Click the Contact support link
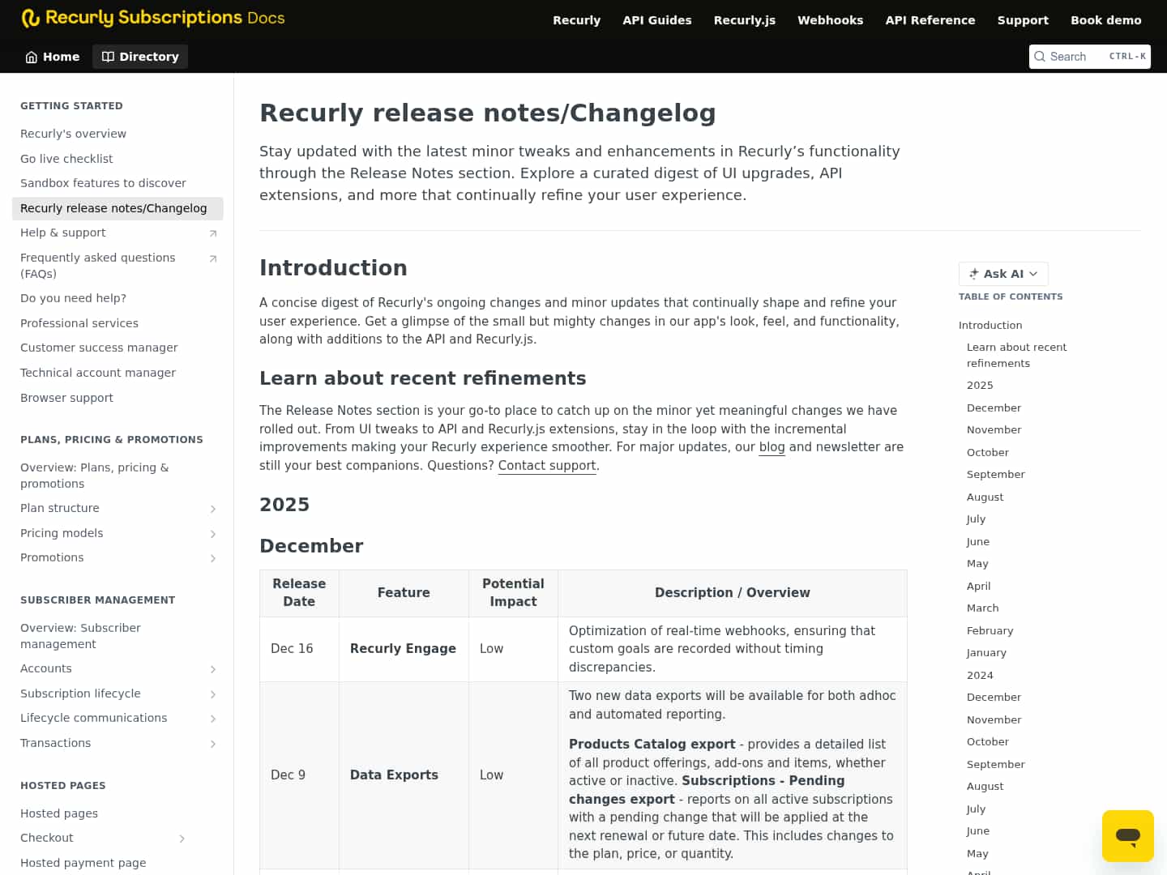This screenshot has height=875, width=1167. click(x=546, y=465)
